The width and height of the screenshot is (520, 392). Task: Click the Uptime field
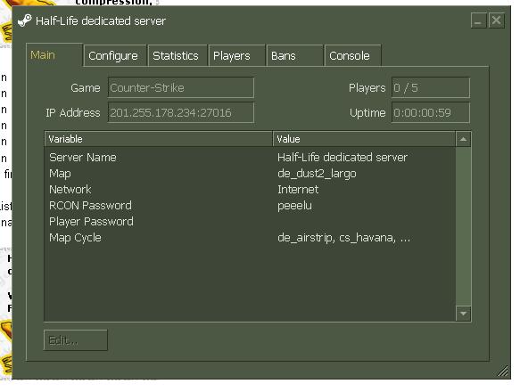point(431,112)
